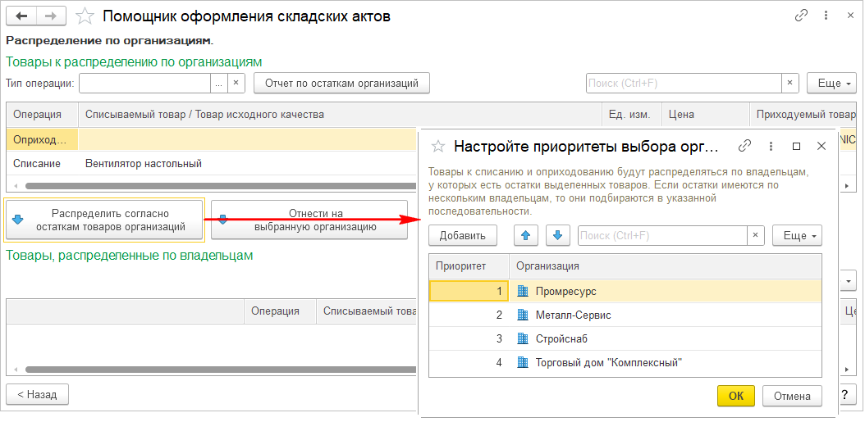Open the Еще menu in main window

(x=831, y=84)
